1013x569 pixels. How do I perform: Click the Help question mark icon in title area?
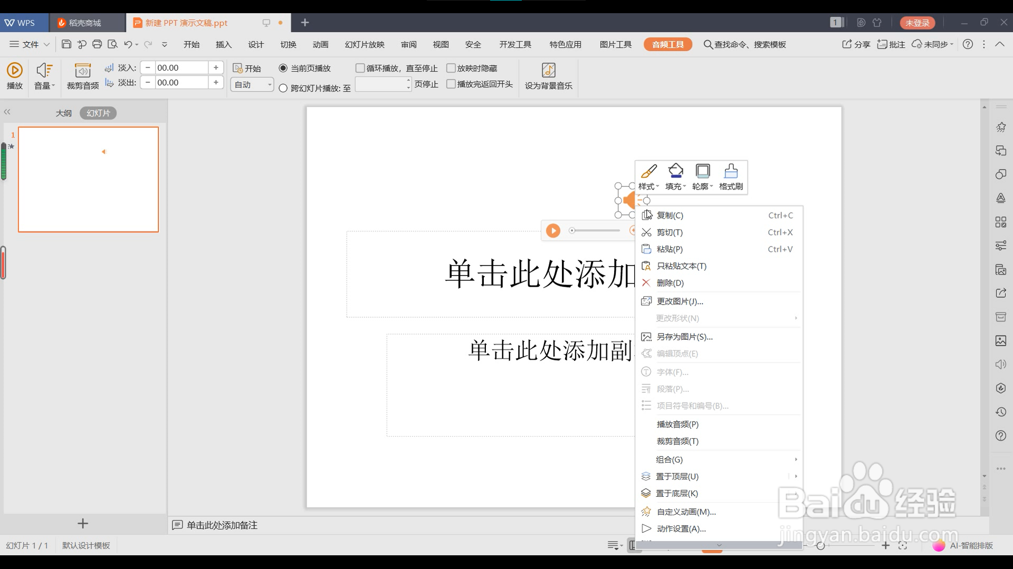(x=968, y=44)
